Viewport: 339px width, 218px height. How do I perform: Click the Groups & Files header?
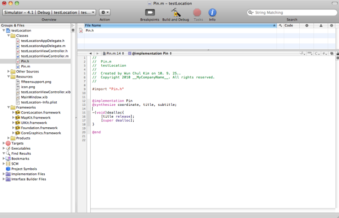35,26
